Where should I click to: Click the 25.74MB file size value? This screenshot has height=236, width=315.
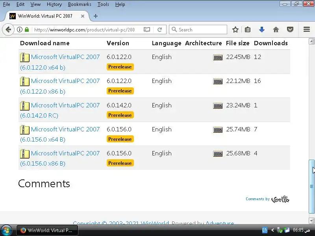tap(238, 129)
